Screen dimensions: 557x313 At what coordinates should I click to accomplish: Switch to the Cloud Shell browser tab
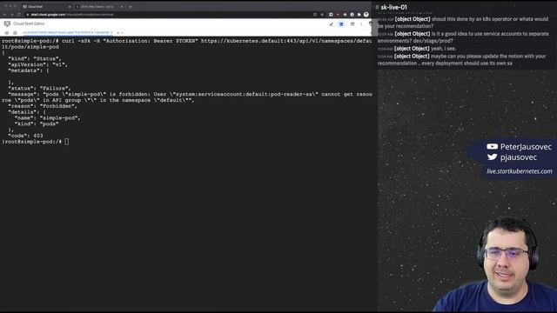[x=46, y=7]
